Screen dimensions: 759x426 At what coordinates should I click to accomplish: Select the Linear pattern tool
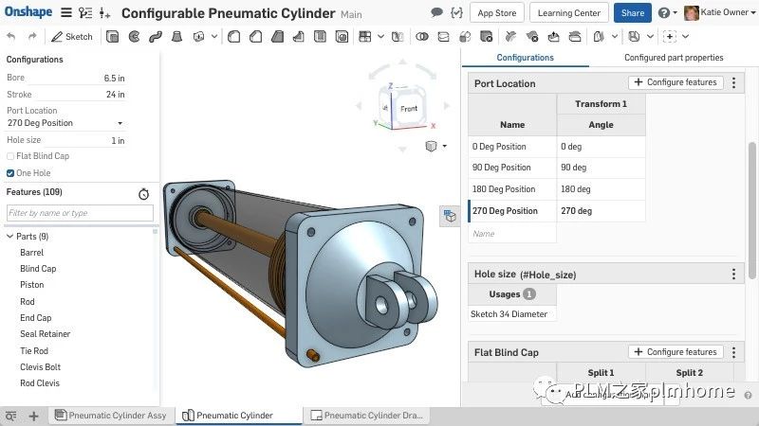(x=365, y=37)
